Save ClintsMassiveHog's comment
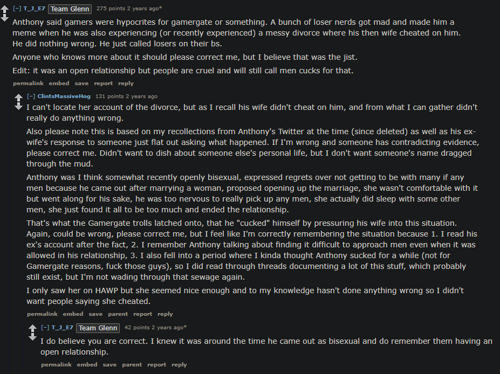Image resolution: width=500 pixels, height=374 pixels. 95,314
